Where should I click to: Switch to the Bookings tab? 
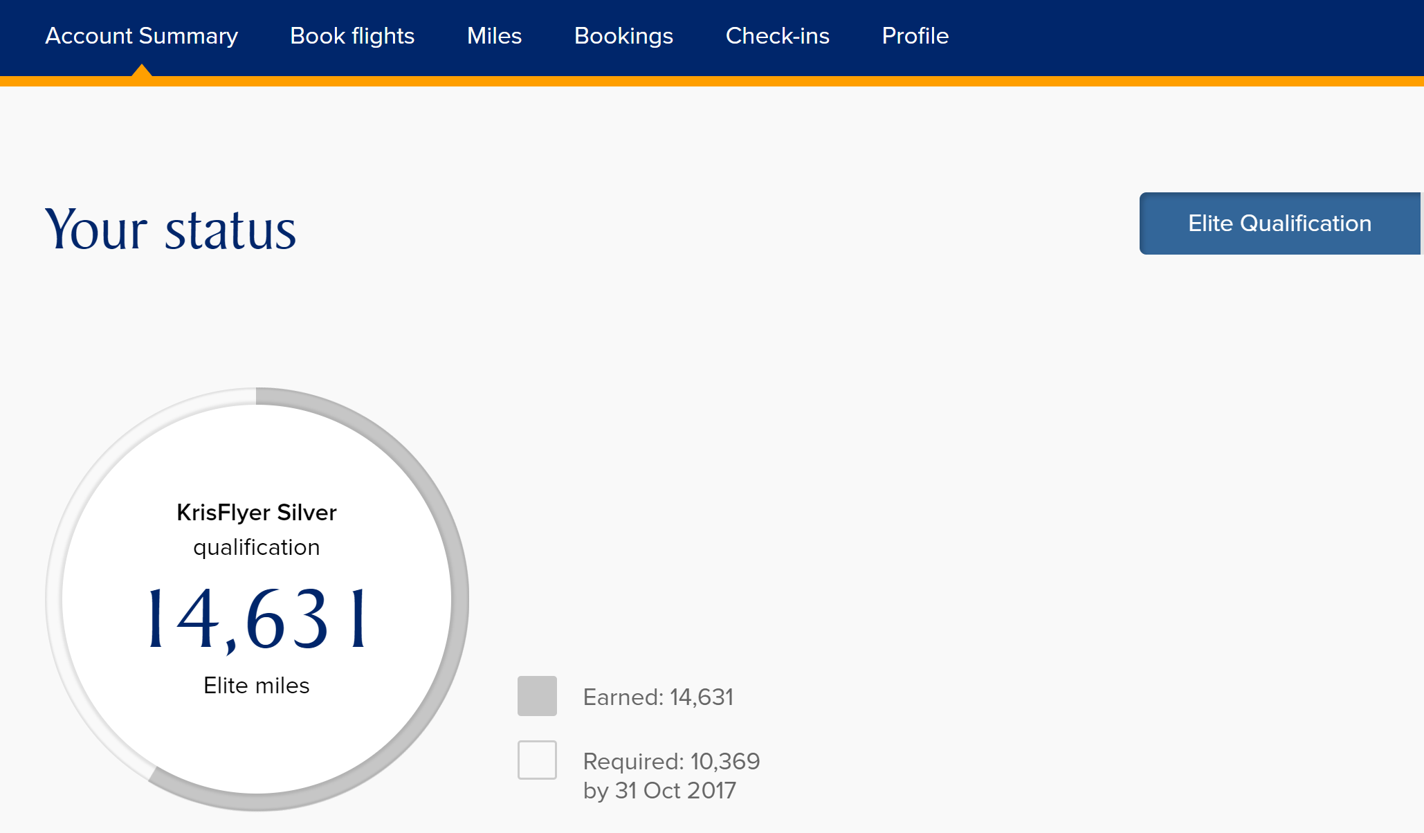623,36
